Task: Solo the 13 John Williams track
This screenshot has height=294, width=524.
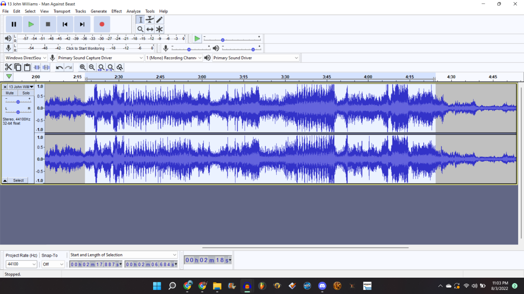Action: pyautogui.click(x=26, y=93)
